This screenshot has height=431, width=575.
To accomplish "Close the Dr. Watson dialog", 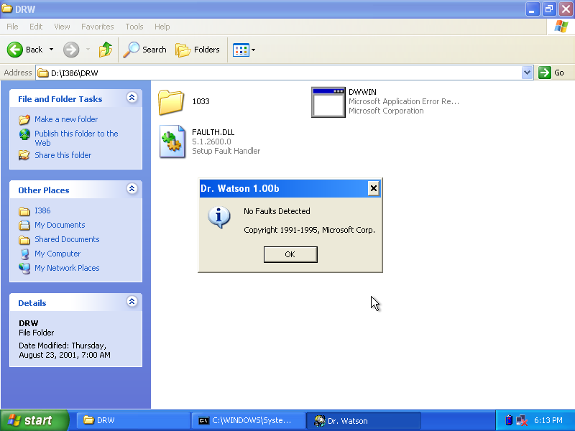I will [373, 188].
